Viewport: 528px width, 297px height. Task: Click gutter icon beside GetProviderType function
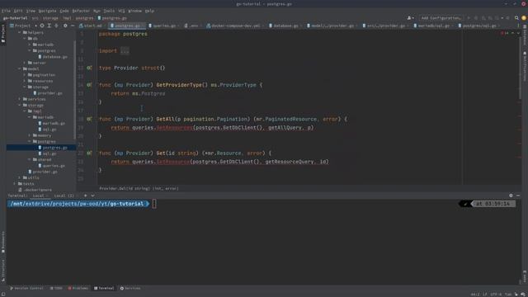(89, 85)
